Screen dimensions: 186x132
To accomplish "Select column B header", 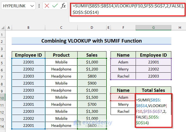I will point(29,28).
